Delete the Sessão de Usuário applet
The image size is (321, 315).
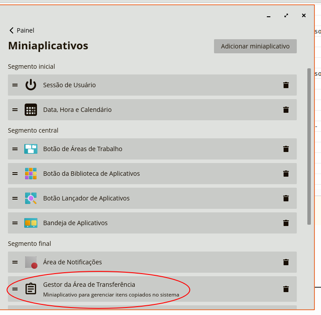pos(286,85)
